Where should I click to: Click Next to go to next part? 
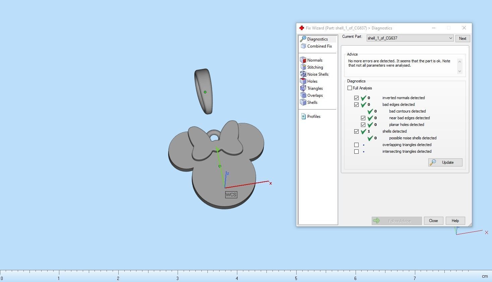[463, 39]
